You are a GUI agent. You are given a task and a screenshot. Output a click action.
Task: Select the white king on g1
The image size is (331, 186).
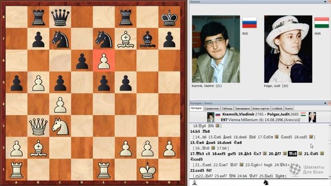pyautogui.click(x=147, y=170)
